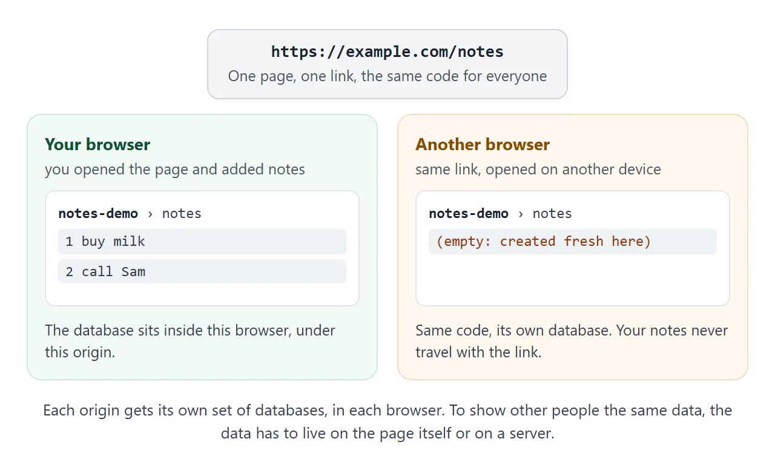
Task: Select the "Your browser" heading
Action: click(x=97, y=145)
